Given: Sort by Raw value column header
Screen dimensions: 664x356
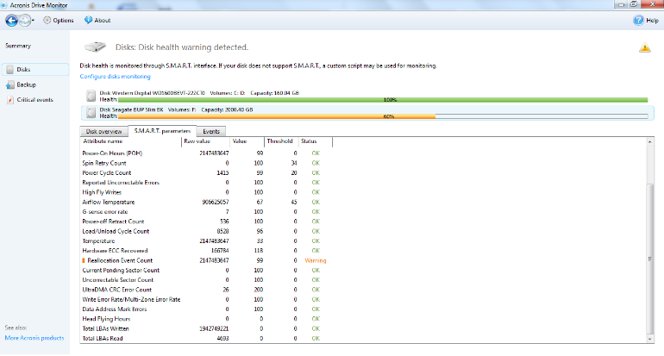Looking at the screenshot, I should (x=205, y=141).
